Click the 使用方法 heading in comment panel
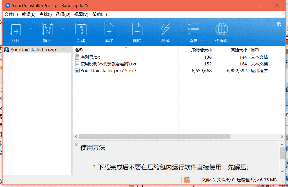The height and width of the screenshot is (187, 288). click(93, 148)
